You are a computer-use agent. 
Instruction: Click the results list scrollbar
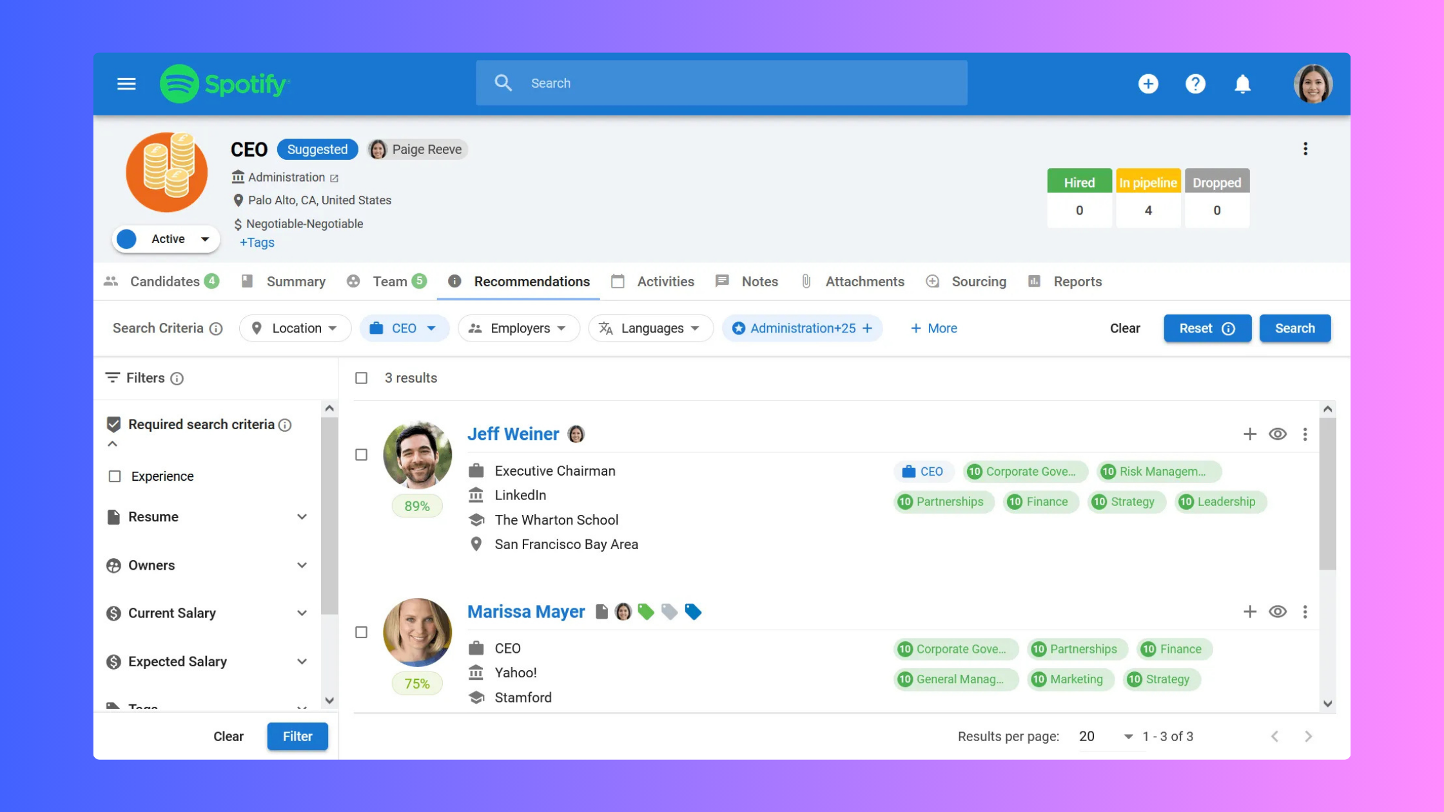tap(1327, 494)
